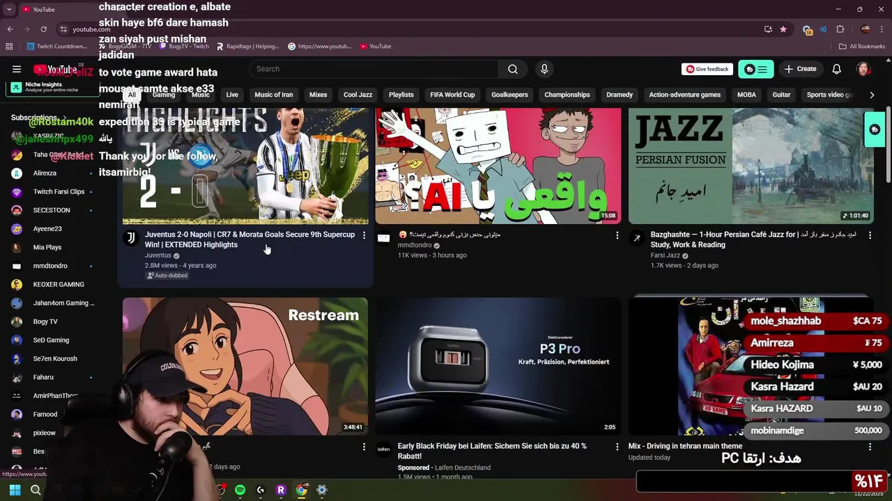Open the mmdtondro channel avatar under video
The width and height of the screenshot is (892, 501).
(383, 238)
